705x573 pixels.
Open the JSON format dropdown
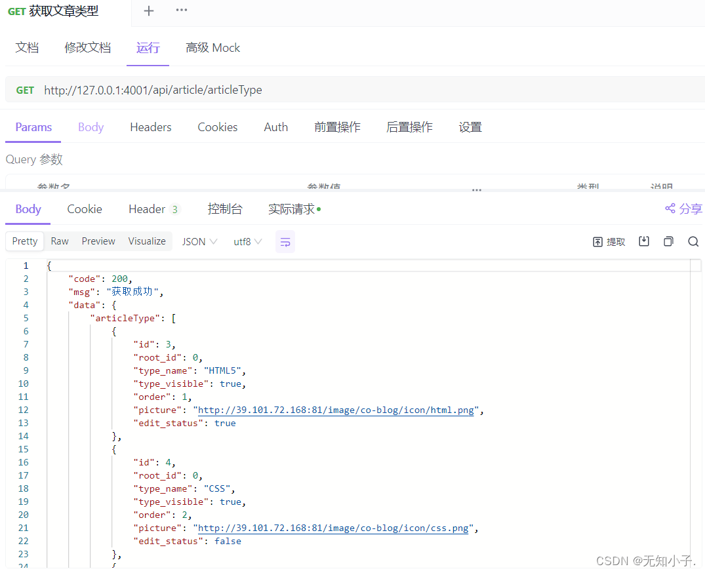tap(199, 242)
